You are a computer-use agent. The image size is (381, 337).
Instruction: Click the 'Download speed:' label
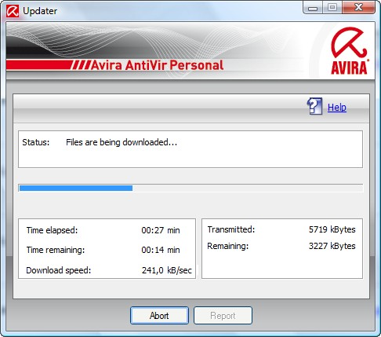[59, 270]
